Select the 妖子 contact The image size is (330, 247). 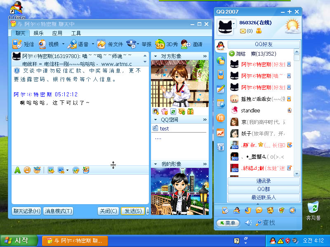(x=261, y=133)
